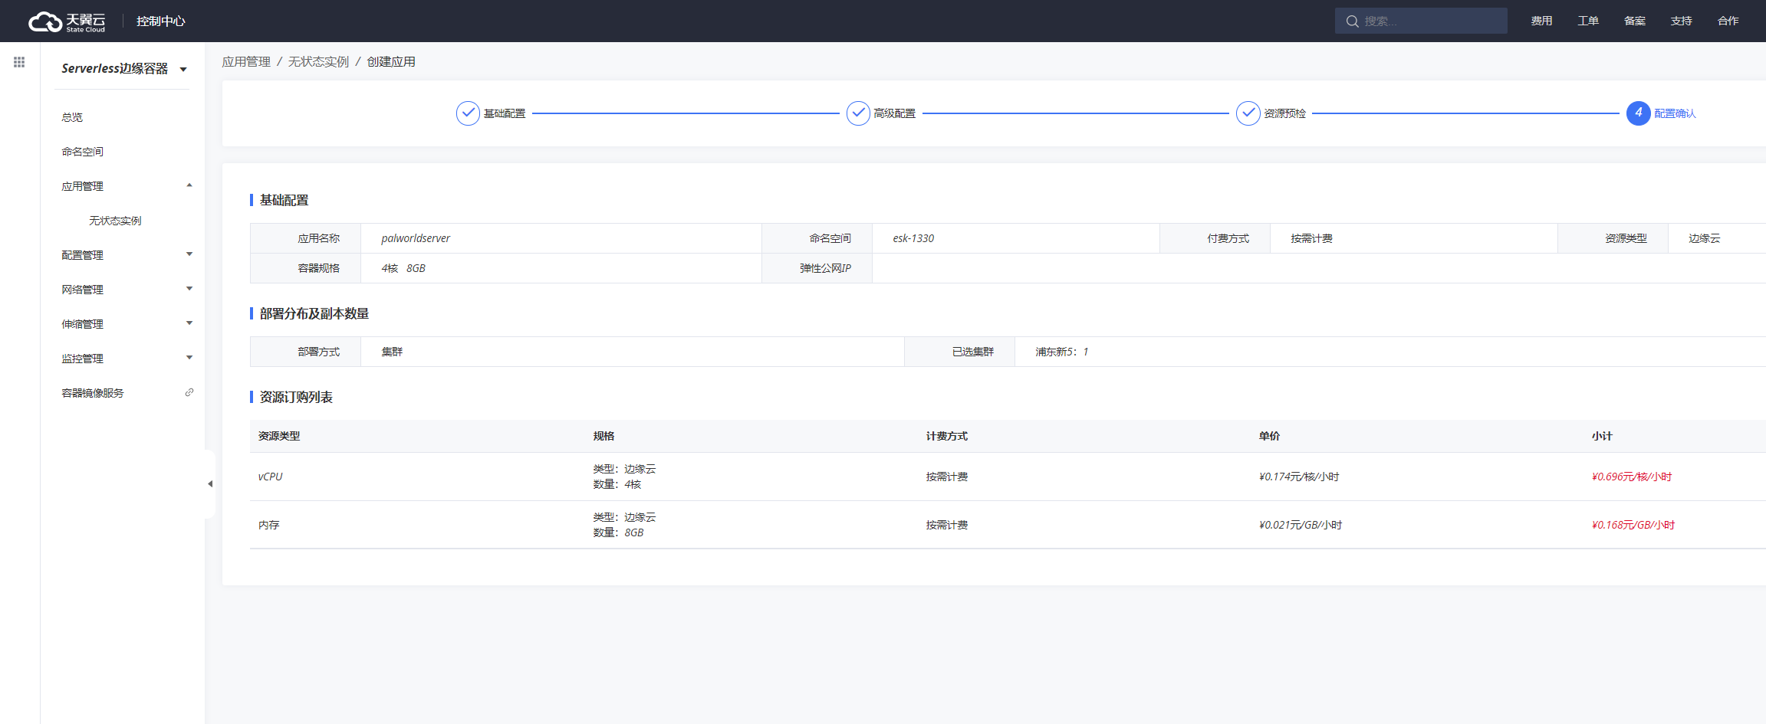Click 无状态实例 in the breadcrumb
Image resolution: width=1766 pixels, height=724 pixels.
tap(318, 62)
